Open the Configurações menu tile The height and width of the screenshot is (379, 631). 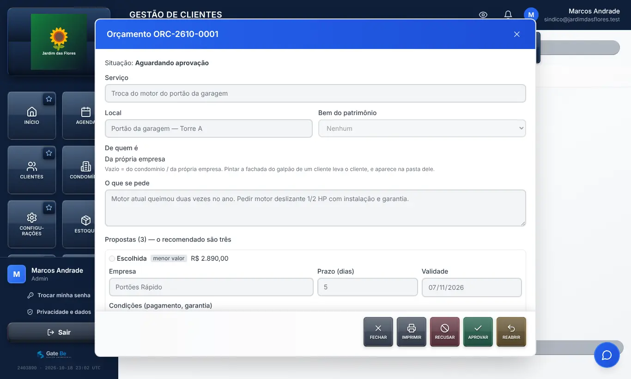(x=32, y=224)
